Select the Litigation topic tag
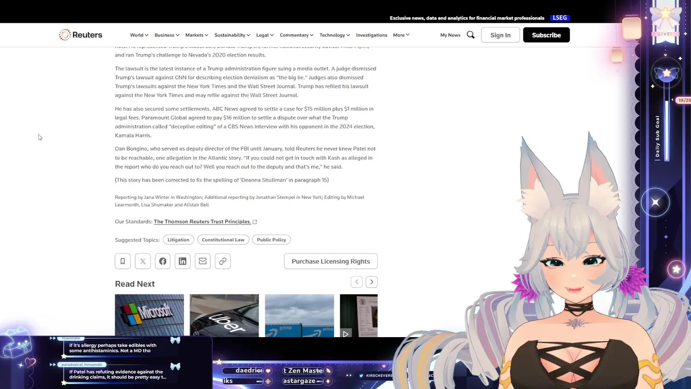The height and width of the screenshot is (389, 691). coord(178,240)
